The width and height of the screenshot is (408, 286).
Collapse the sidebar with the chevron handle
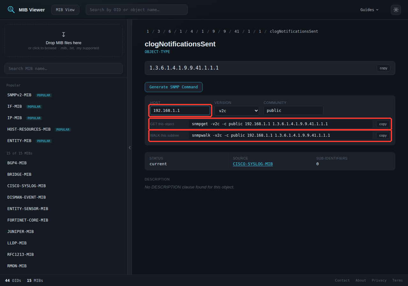coord(130,147)
